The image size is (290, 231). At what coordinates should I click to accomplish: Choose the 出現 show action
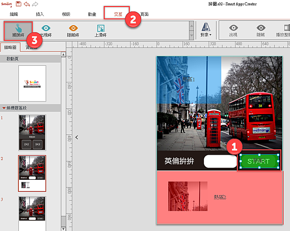[233, 30]
